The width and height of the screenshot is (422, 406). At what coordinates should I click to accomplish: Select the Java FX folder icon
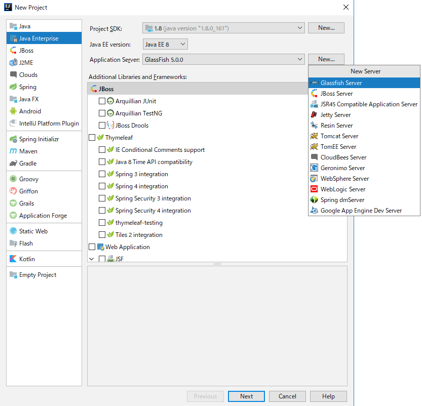[x=13, y=99]
